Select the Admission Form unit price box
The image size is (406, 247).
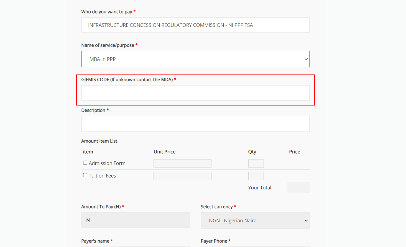point(182,164)
